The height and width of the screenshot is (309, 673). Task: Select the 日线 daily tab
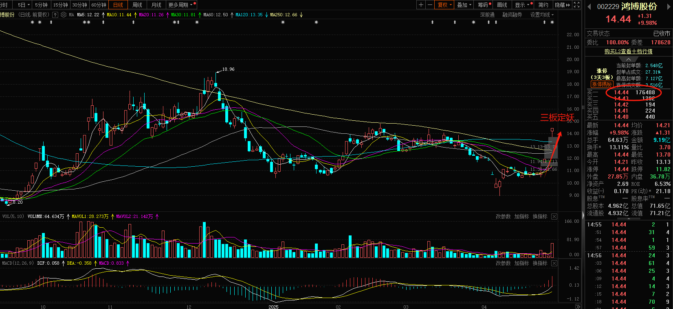(x=118, y=5)
